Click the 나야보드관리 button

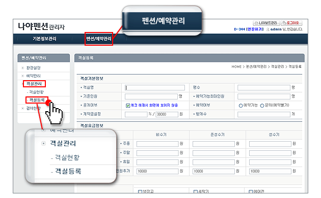click(x=266, y=23)
